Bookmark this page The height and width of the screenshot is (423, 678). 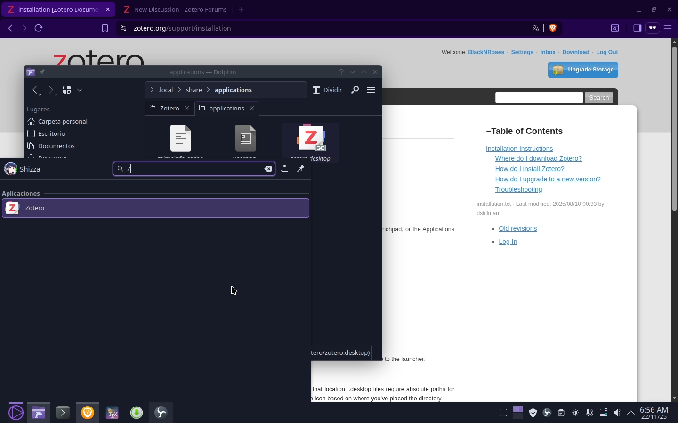[105, 29]
